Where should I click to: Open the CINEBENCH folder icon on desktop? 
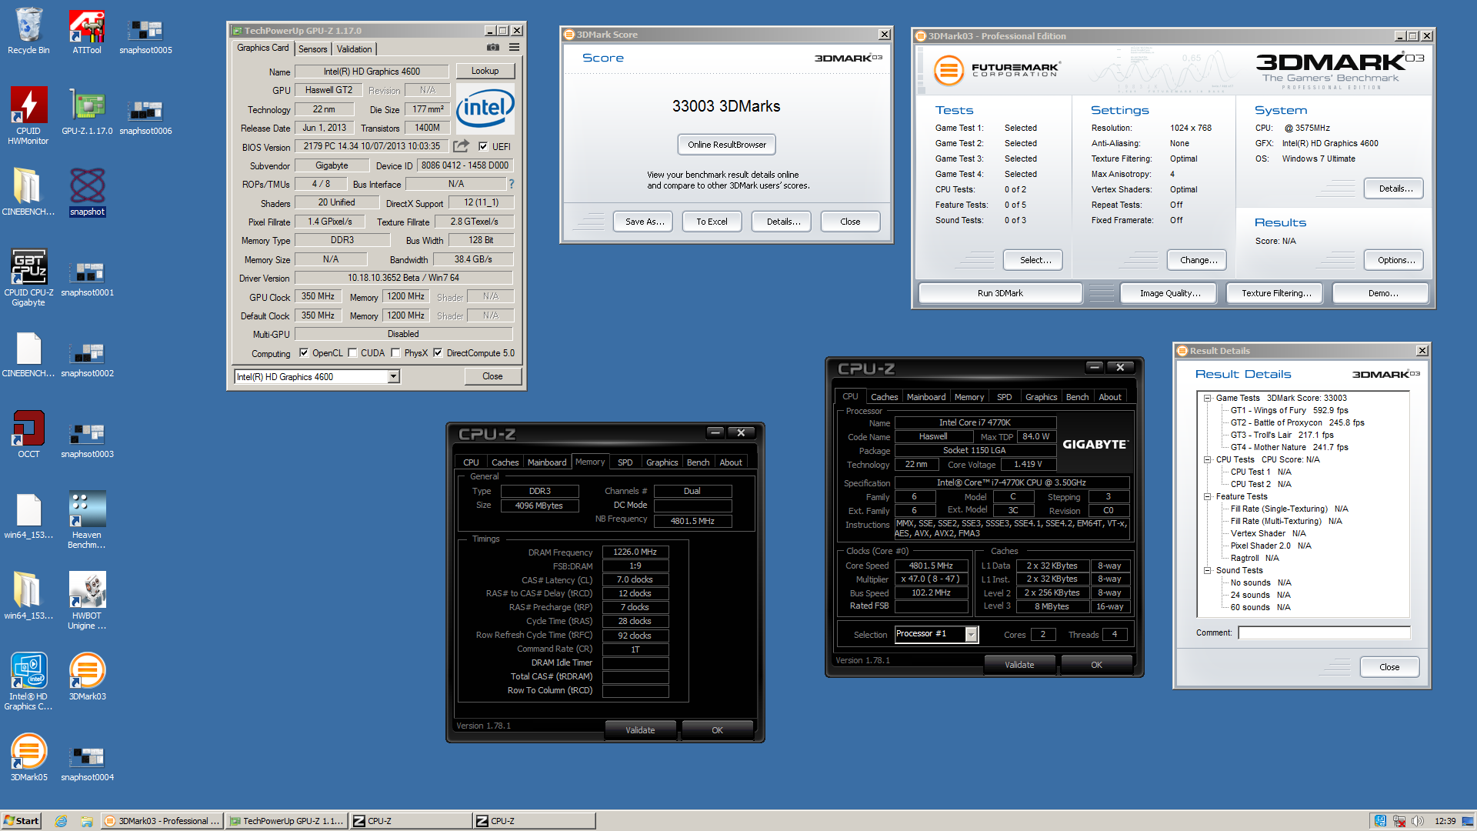(x=28, y=192)
